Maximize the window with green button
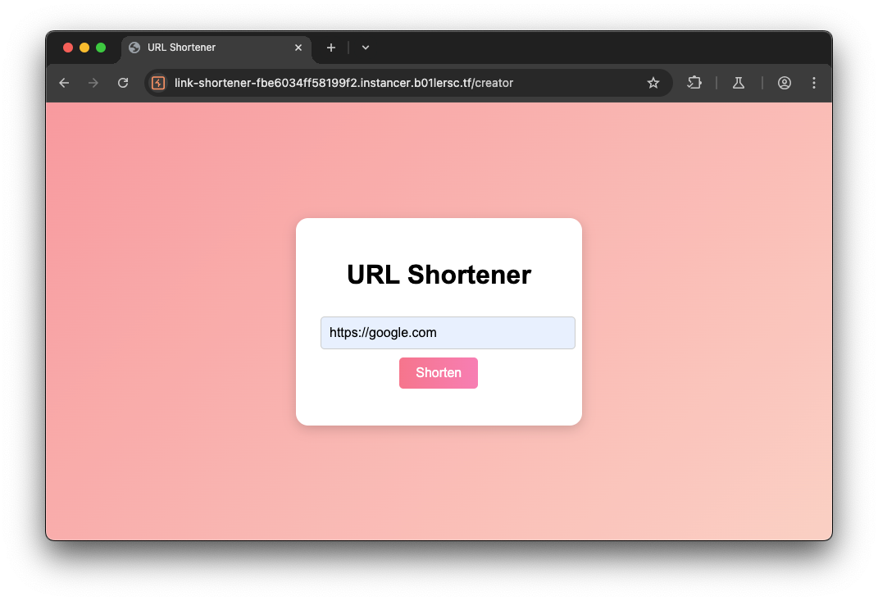This screenshot has height=601, width=878. click(x=101, y=48)
